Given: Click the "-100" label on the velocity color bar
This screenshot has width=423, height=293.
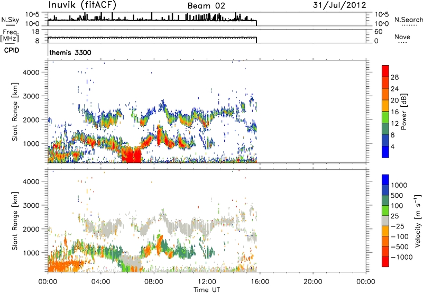Looking at the screenshot, I should click(400, 236).
